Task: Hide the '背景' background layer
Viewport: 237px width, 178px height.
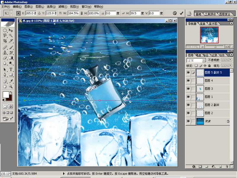Action: click(x=188, y=121)
